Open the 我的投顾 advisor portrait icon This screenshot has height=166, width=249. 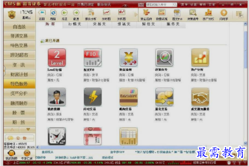click(57, 97)
